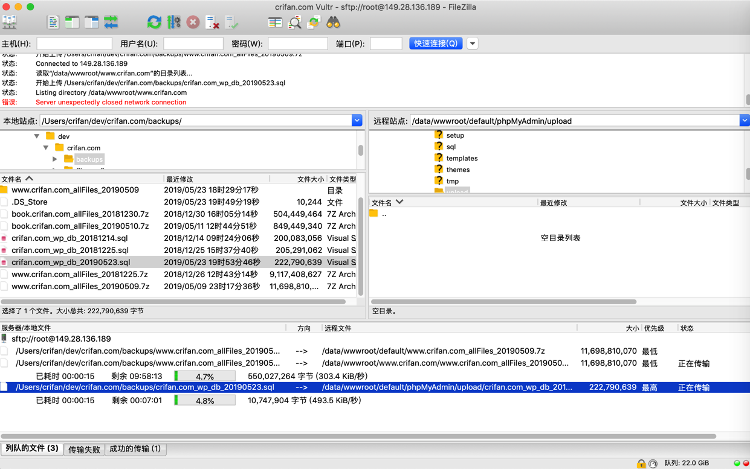The width and height of the screenshot is (750, 469).
Task: Sort local files by 文件名 column
Action: (x=82, y=179)
